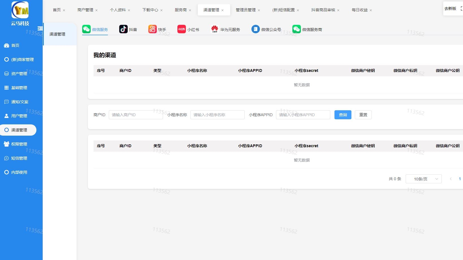Click the 短信管理 chat bubble icon
The image size is (463, 260).
(x=6, y=158)
